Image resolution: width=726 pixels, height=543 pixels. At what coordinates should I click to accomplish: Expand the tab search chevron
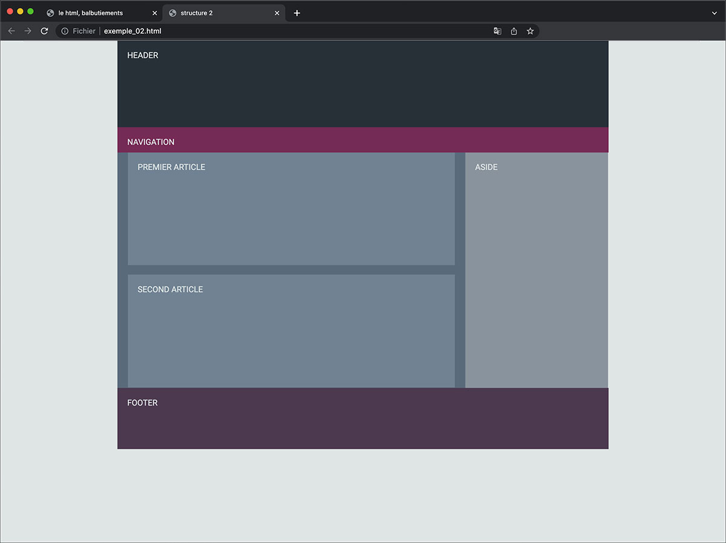pyautogui.click(x=714, y=13)
